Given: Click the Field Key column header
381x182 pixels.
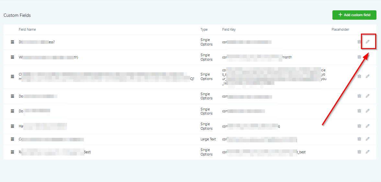Looking at the screenshot, I should pos(229,29).
